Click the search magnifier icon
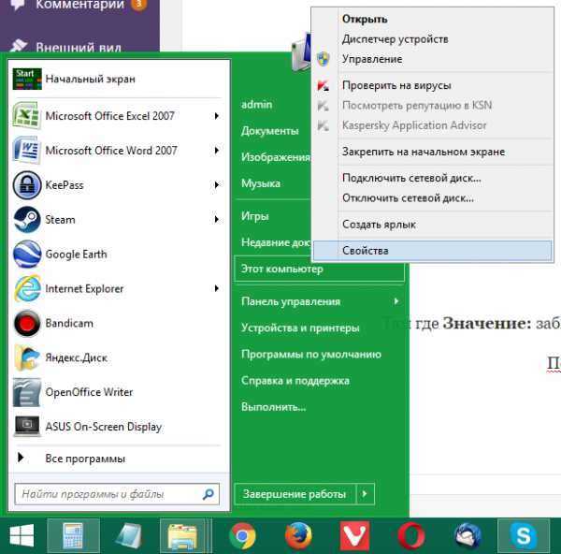Viewport: 561px width, 554px height. (209, 494)
